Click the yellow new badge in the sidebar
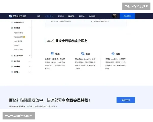 pos(24,37)
